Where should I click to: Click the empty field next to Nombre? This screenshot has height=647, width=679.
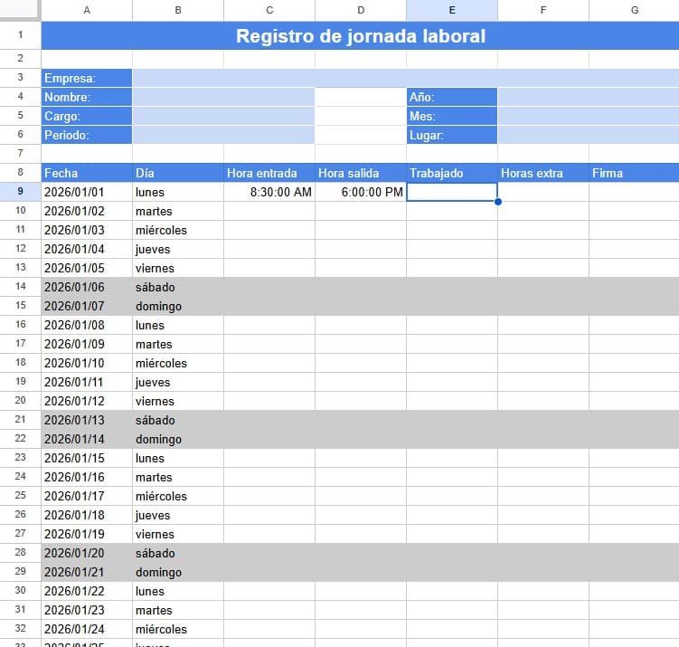coord(223,97)
